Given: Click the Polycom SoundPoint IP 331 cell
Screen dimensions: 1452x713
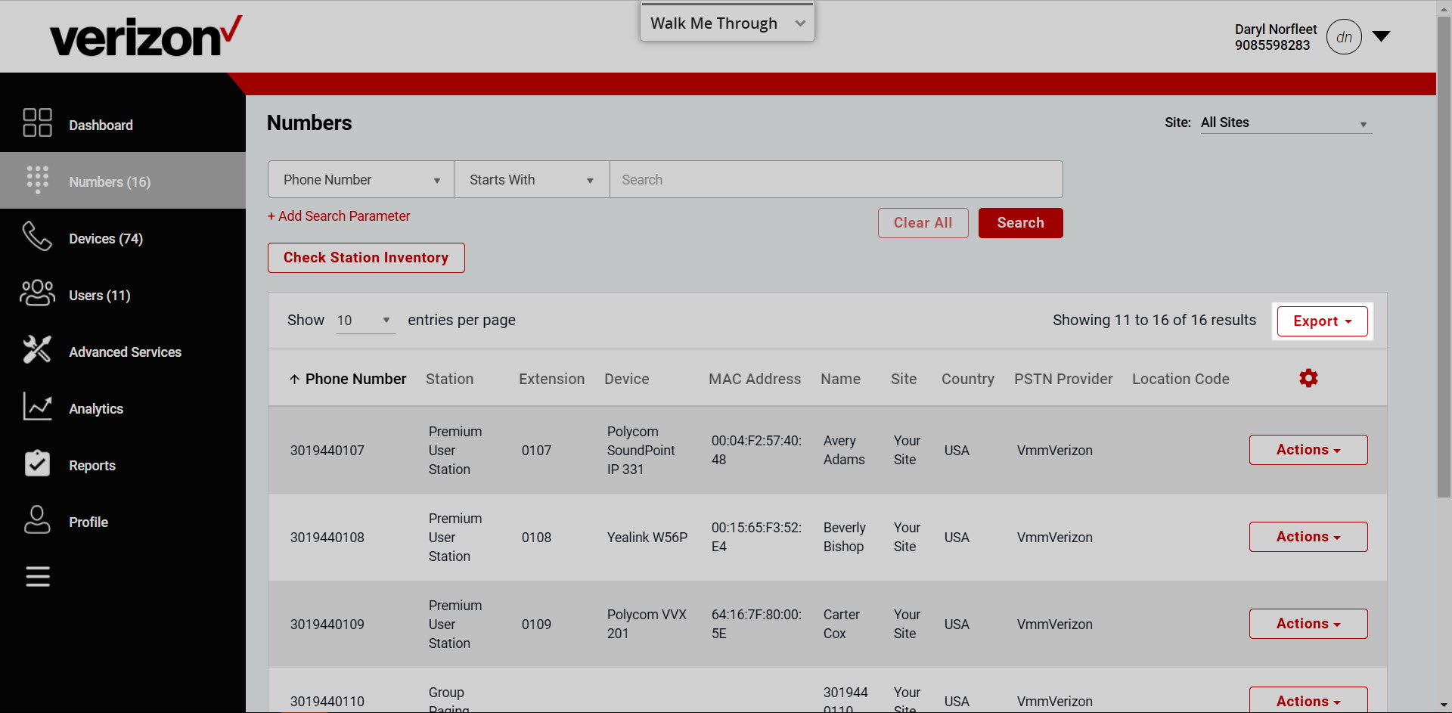Looking at the screenshot, I should pos(641,451).
